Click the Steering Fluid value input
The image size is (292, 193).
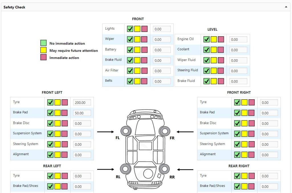[238, 71]
